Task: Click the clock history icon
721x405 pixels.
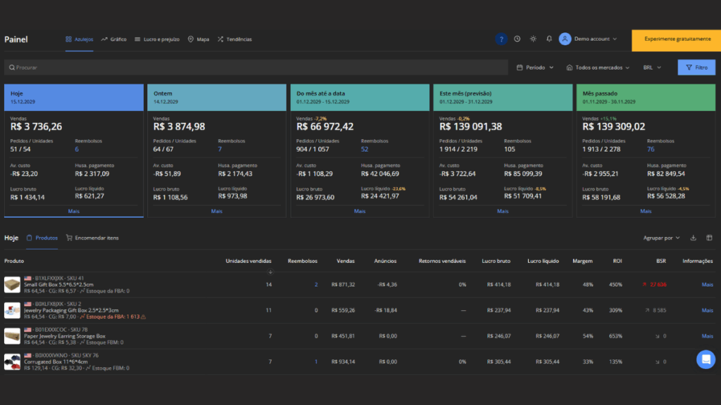Action: coord(518,39)
